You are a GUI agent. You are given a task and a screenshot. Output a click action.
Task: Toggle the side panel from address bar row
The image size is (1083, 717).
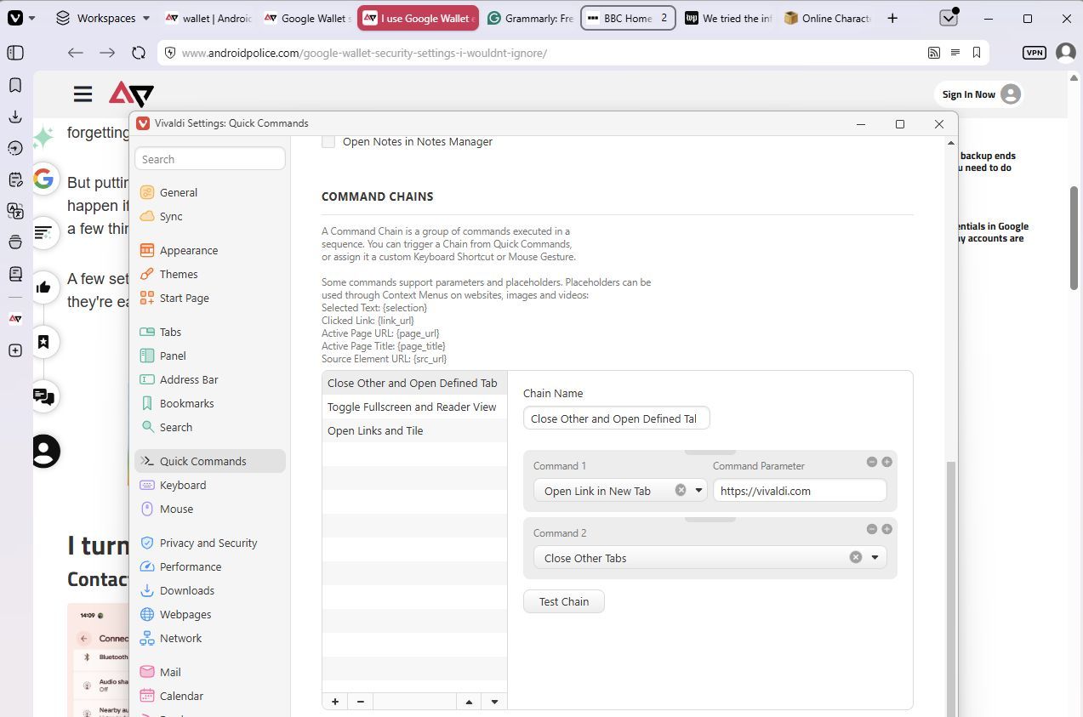pyautogui.click(x=15, y=53)
